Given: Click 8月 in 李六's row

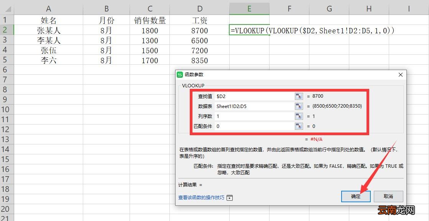Looking at the screenshot, I should (107, 60).
